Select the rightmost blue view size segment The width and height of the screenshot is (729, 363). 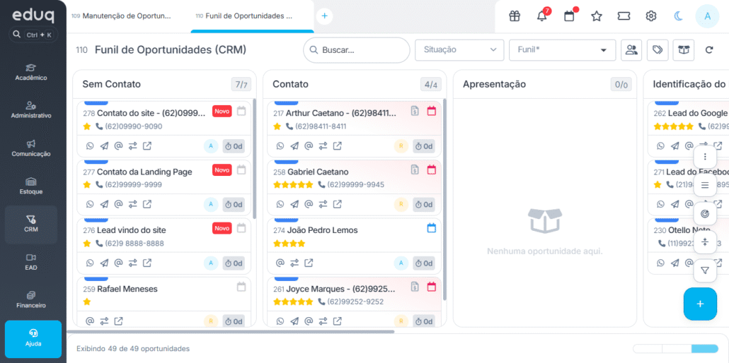point(704,349)
